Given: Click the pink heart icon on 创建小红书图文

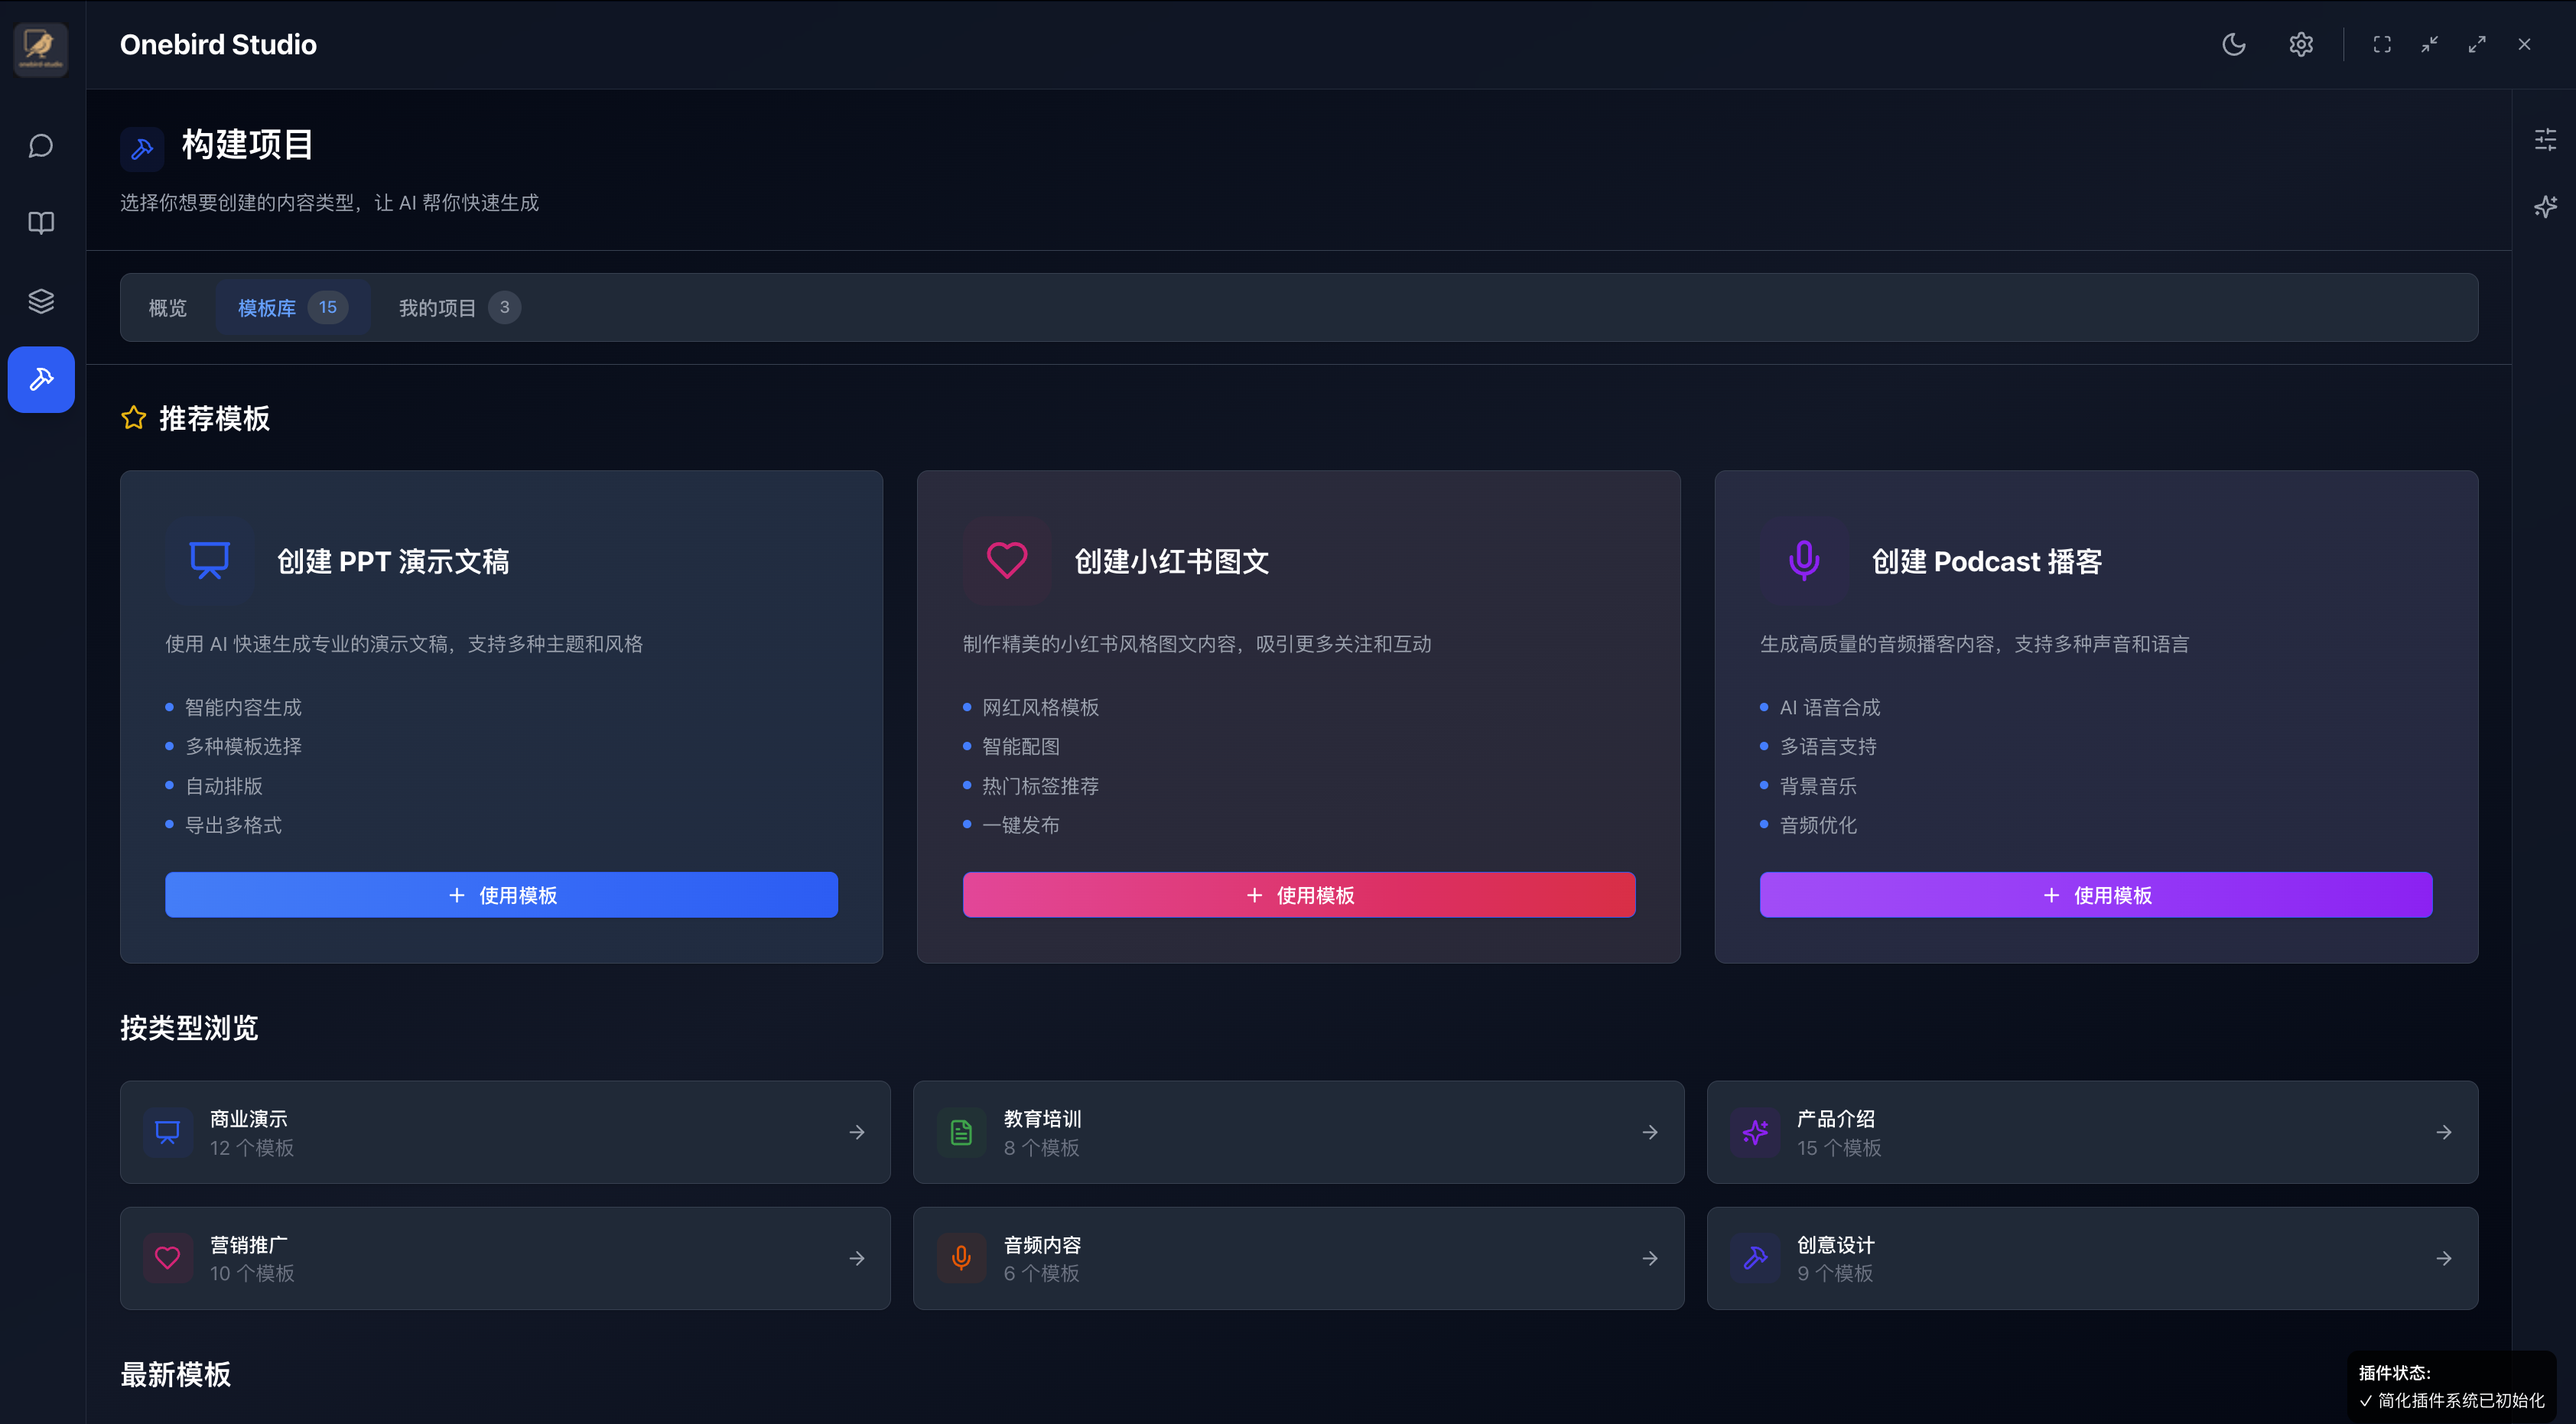Looking at the screenshot, I should point(1006,560).
